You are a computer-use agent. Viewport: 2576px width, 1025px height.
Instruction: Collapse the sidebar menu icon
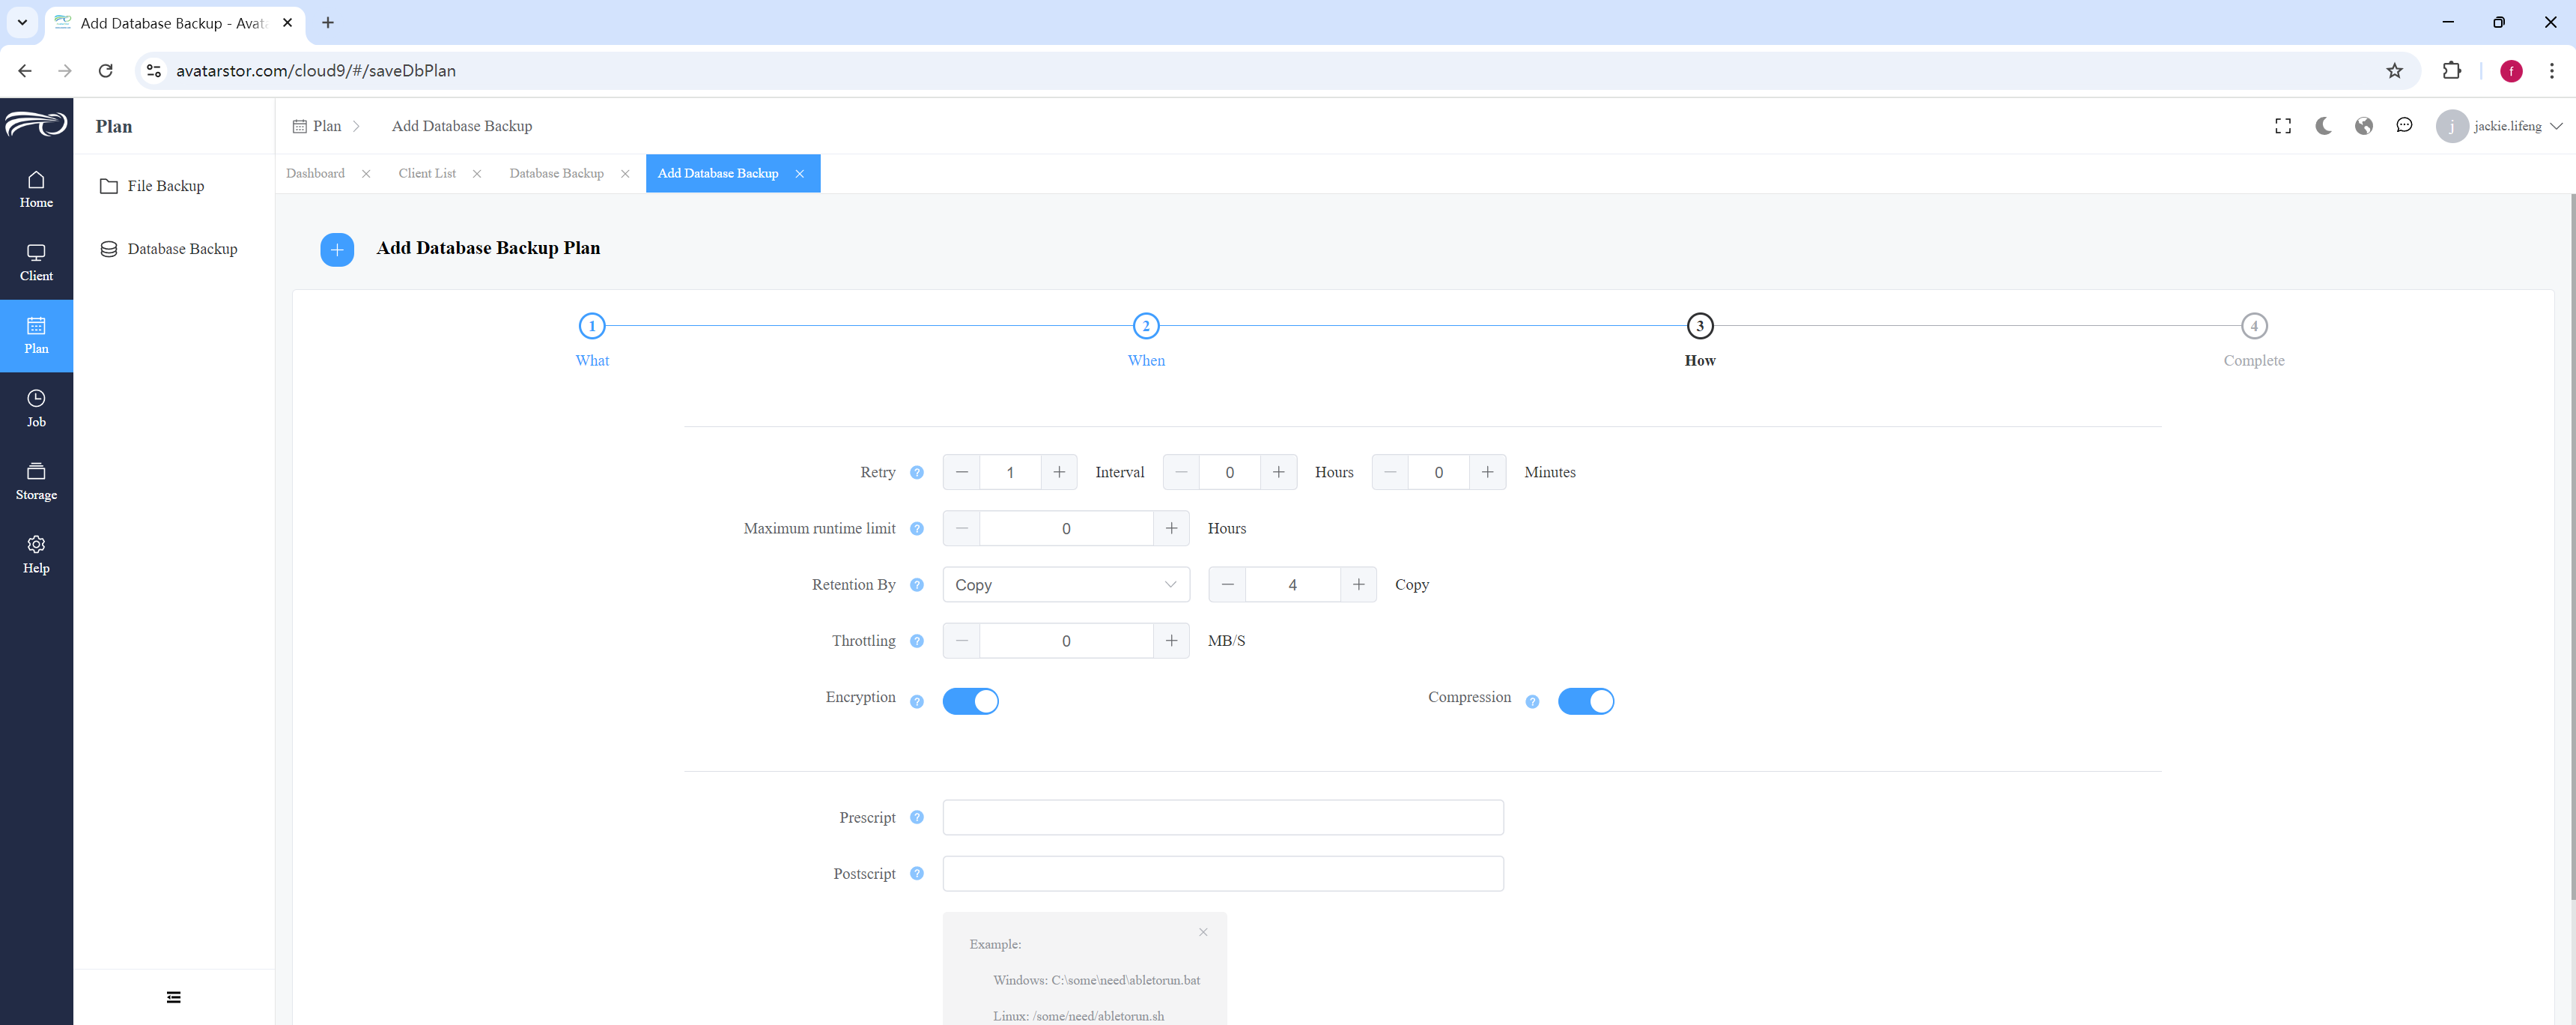[174, 997]
